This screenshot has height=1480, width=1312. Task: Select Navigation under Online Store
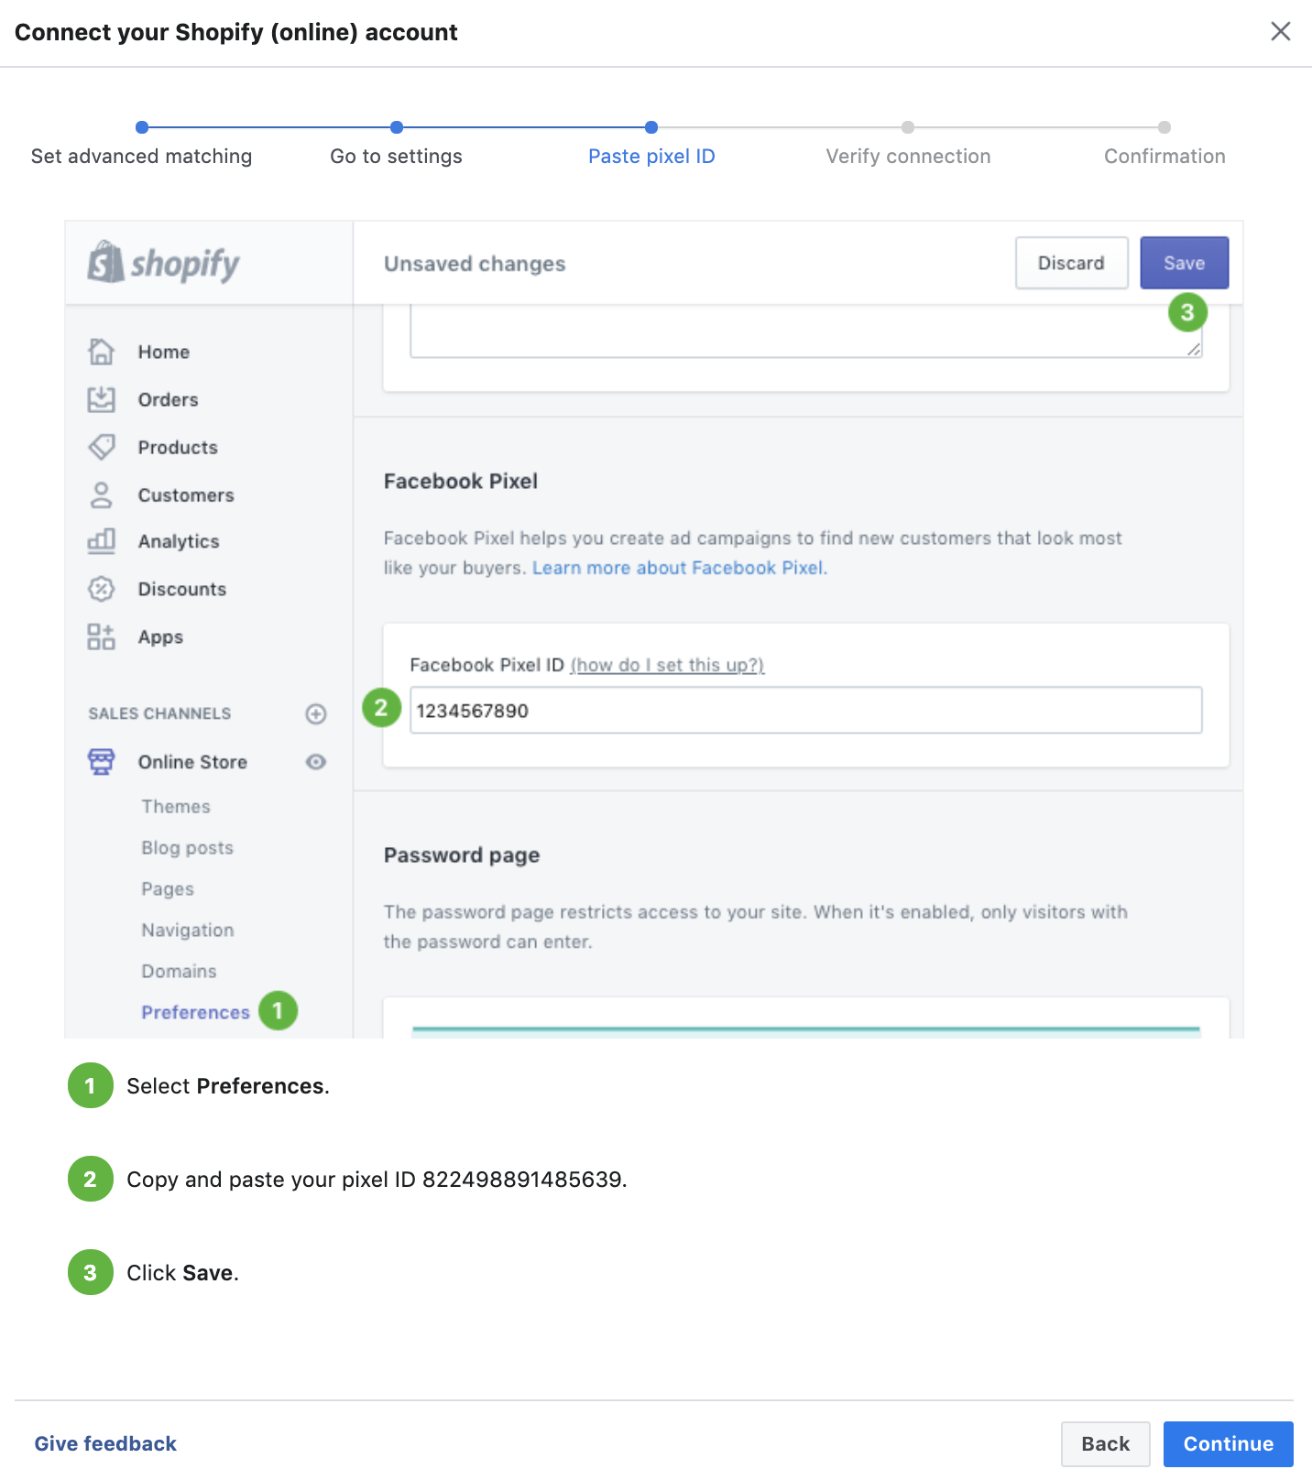pyautogui.click(x=188, y=930)
